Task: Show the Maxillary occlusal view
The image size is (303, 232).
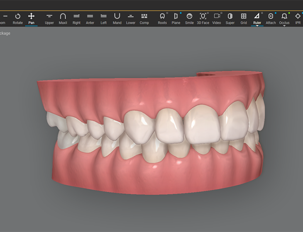Action: coord(63,18)
